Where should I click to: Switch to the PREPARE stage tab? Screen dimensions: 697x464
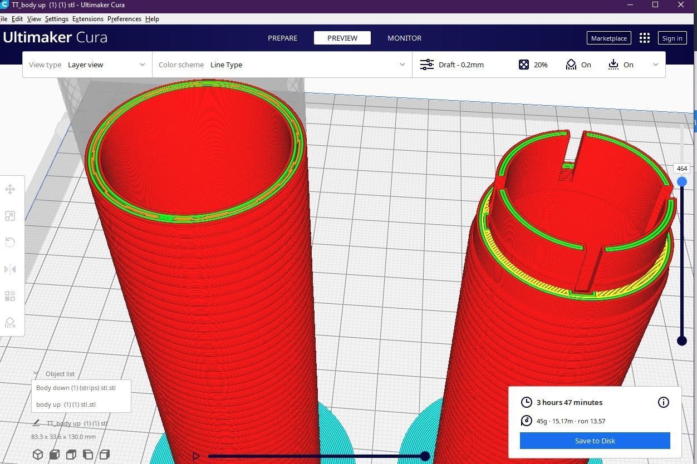pyautogui.click(x=283, y=38)
